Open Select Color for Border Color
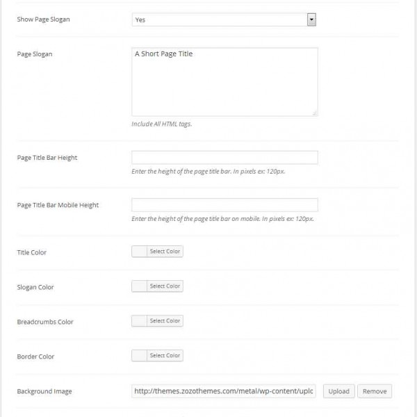417x417 pixels. (165, 356)
